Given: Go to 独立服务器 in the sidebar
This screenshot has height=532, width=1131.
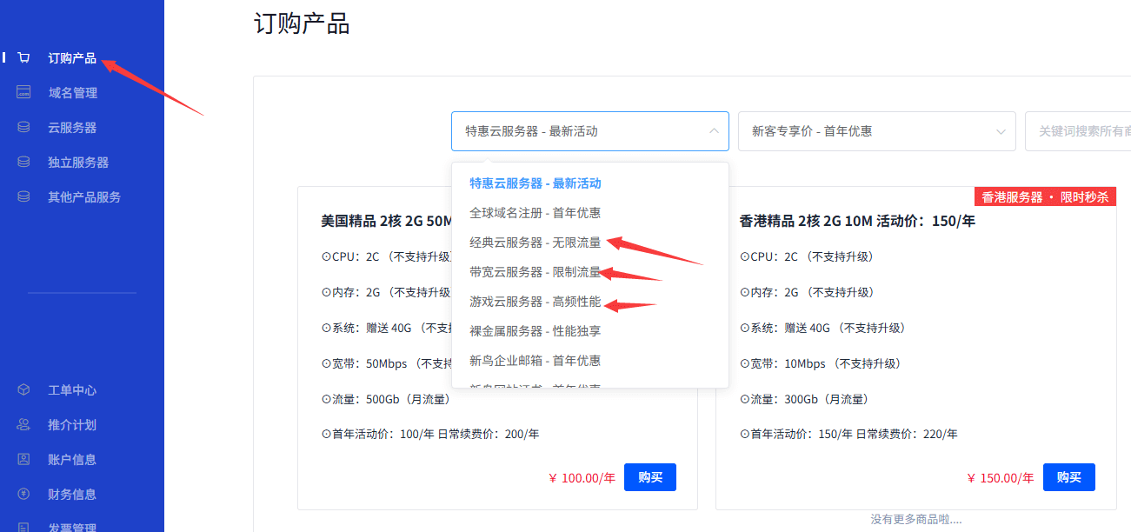Looking at the screenshot, I should [78, 163].
